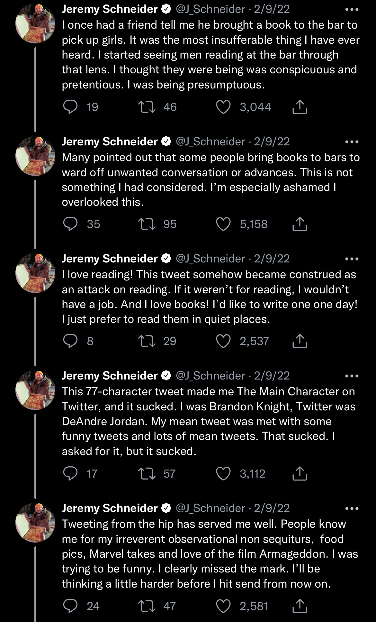Image resolution: width=376 pixels, height=622 pixels.
Task: Reply to the tweet with 17 replies
Action: 70,474
